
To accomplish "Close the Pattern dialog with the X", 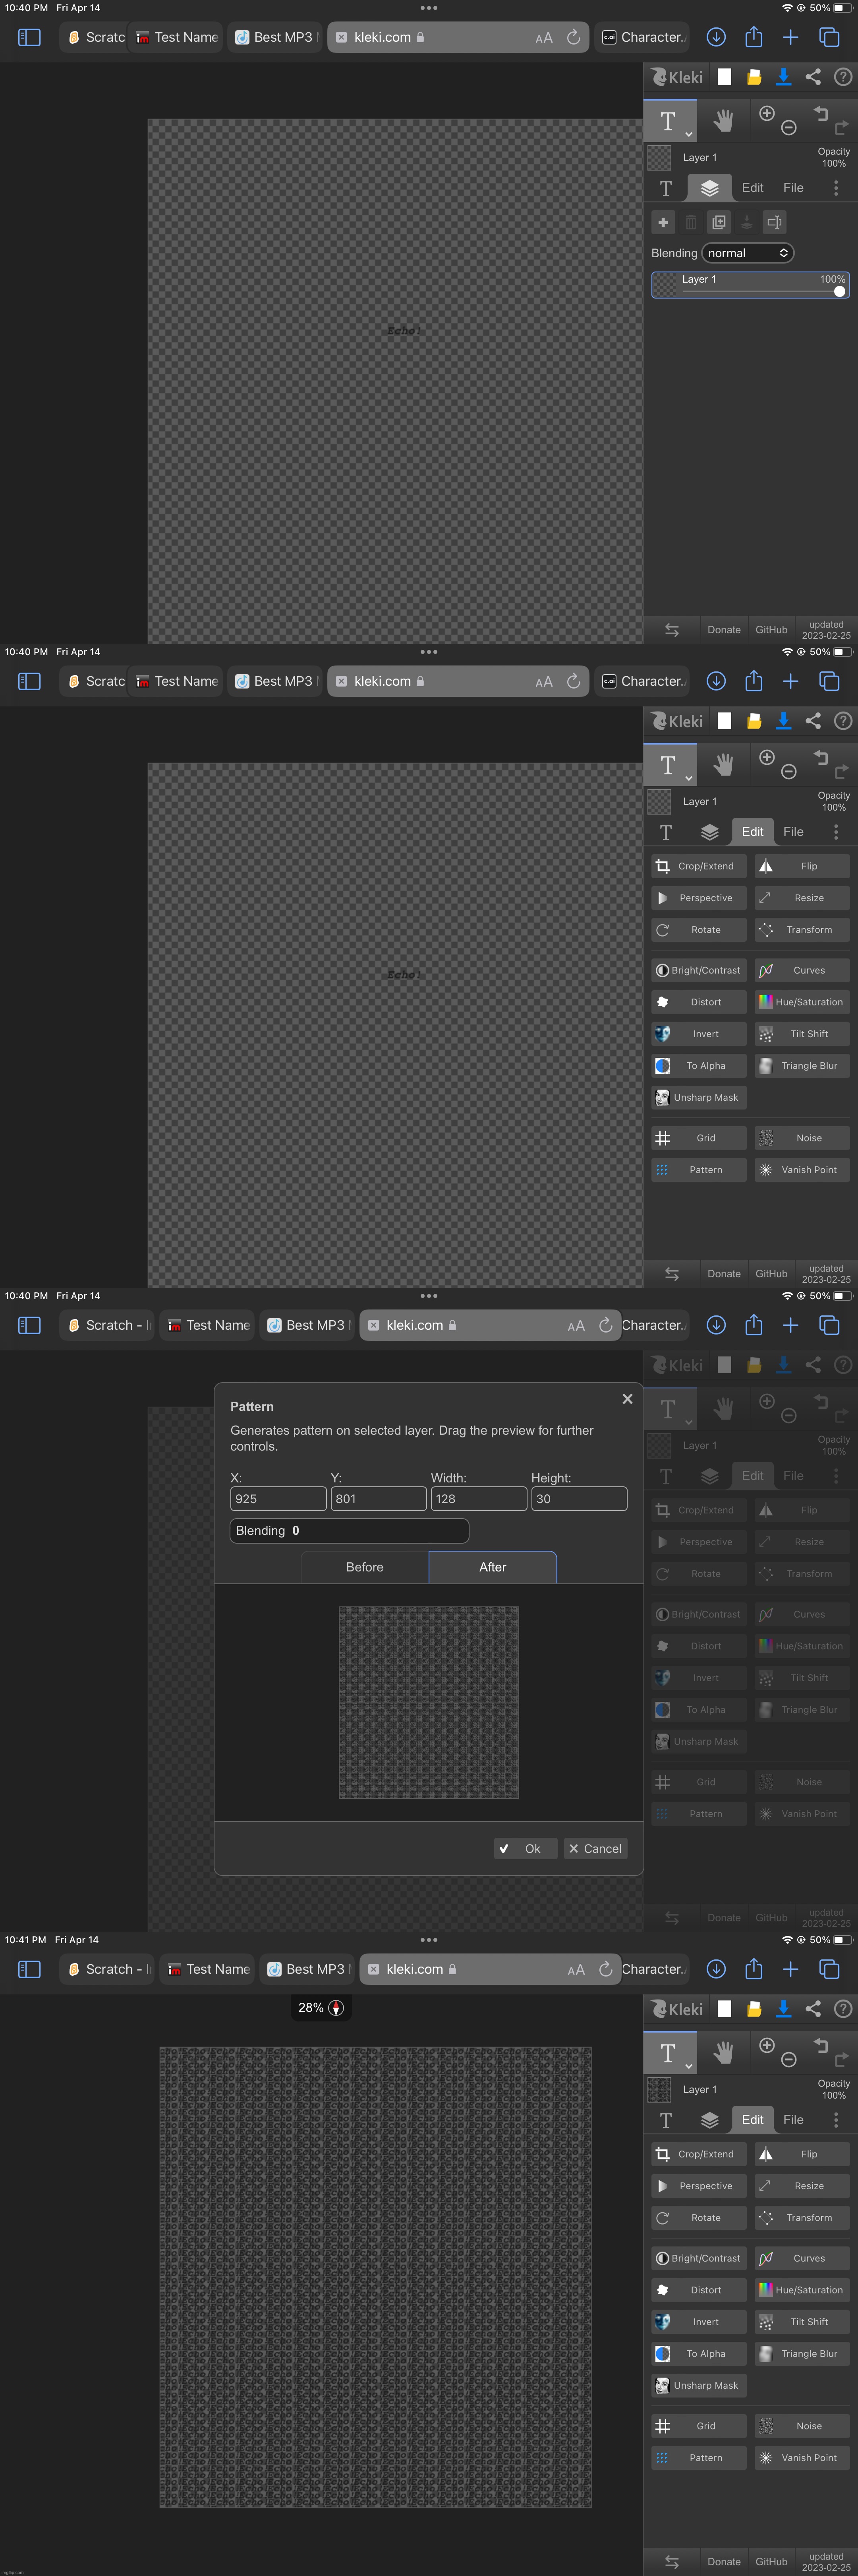I will (627, 1399).
